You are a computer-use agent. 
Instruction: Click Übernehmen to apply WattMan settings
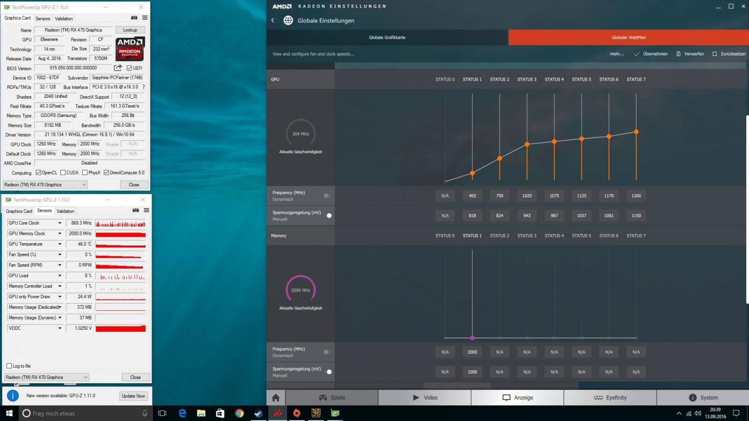(x=651, y=54)
